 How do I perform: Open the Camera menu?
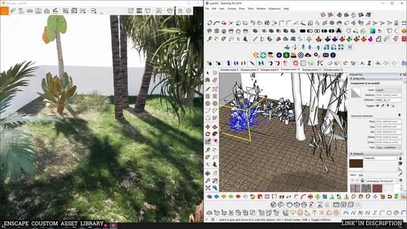(x=231, y=8)
